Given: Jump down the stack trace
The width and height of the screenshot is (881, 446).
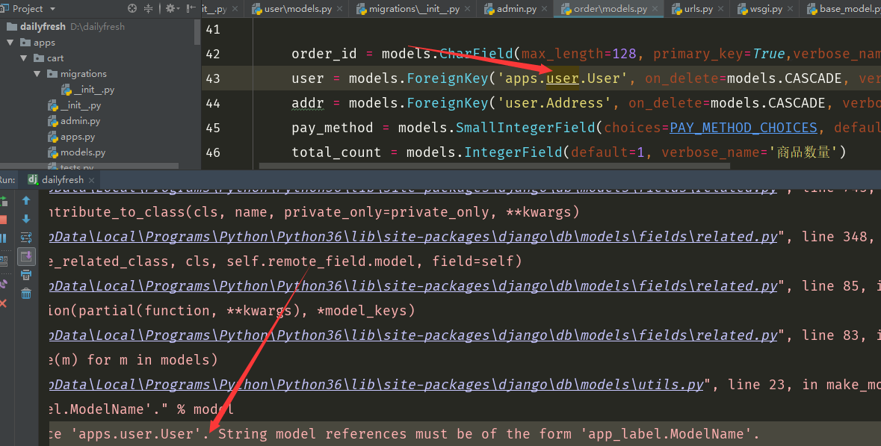Looking at the screenshot, I should pyautogui.click(x=26, y=219).
